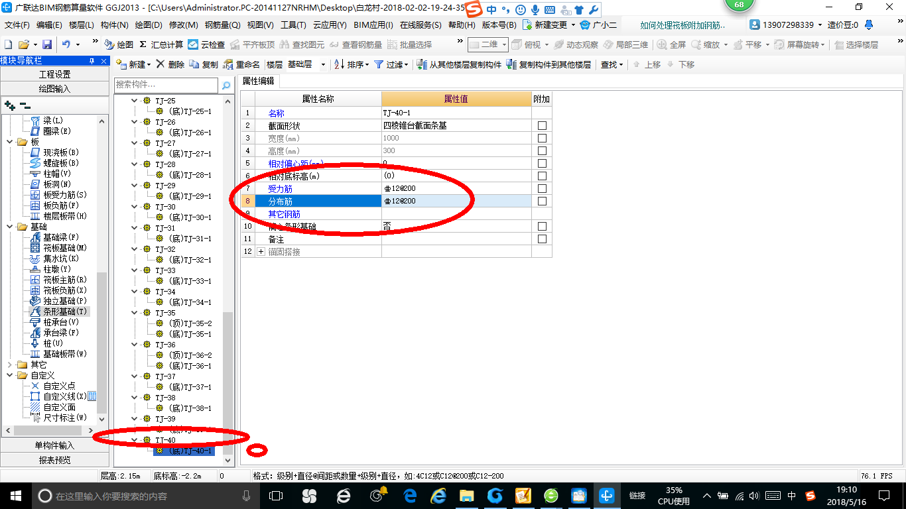The image size is (906, 509).
Task: Open the 基础层 floor dropdown
Action: point(323,65)
